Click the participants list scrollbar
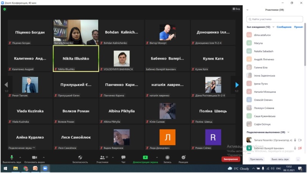Image resolution: width=307 pixels, height=173 pixels. tap(305, 45)
